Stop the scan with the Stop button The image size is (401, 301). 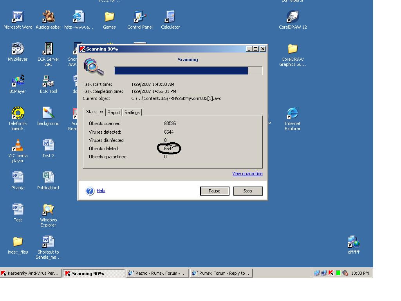pyautogui.click(x=247, y=191)
